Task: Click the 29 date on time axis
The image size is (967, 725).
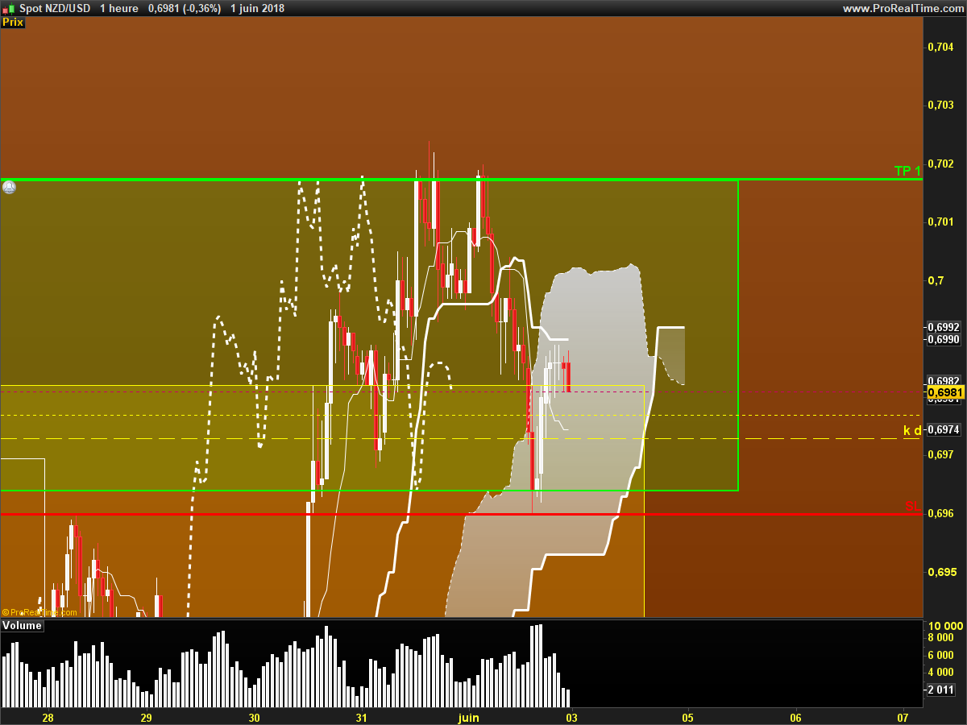Action: coord(146,717)
